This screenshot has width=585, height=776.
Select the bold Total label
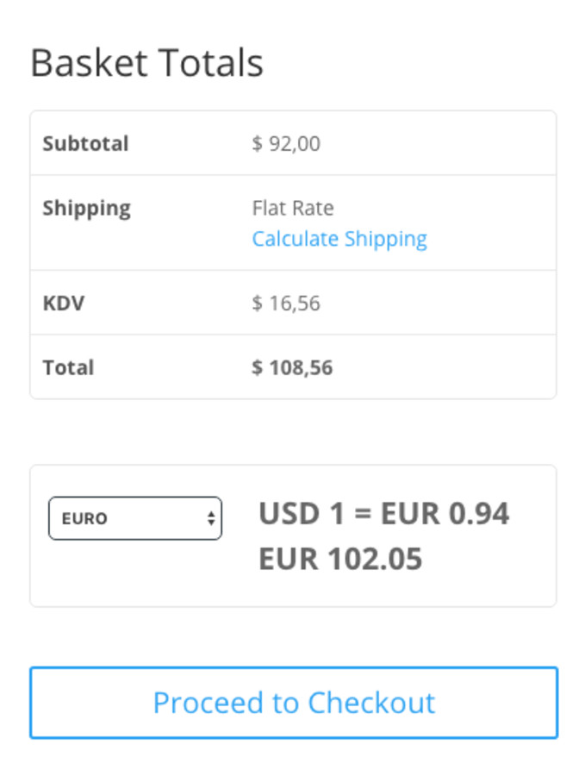click(x=68, y=367)
